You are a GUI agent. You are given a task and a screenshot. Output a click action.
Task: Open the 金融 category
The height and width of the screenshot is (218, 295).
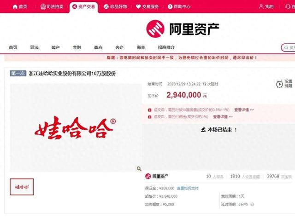pyautogui.click(x=77, y=47)
